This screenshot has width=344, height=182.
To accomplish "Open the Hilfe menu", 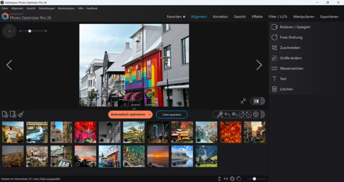I will tap(81, 8).
